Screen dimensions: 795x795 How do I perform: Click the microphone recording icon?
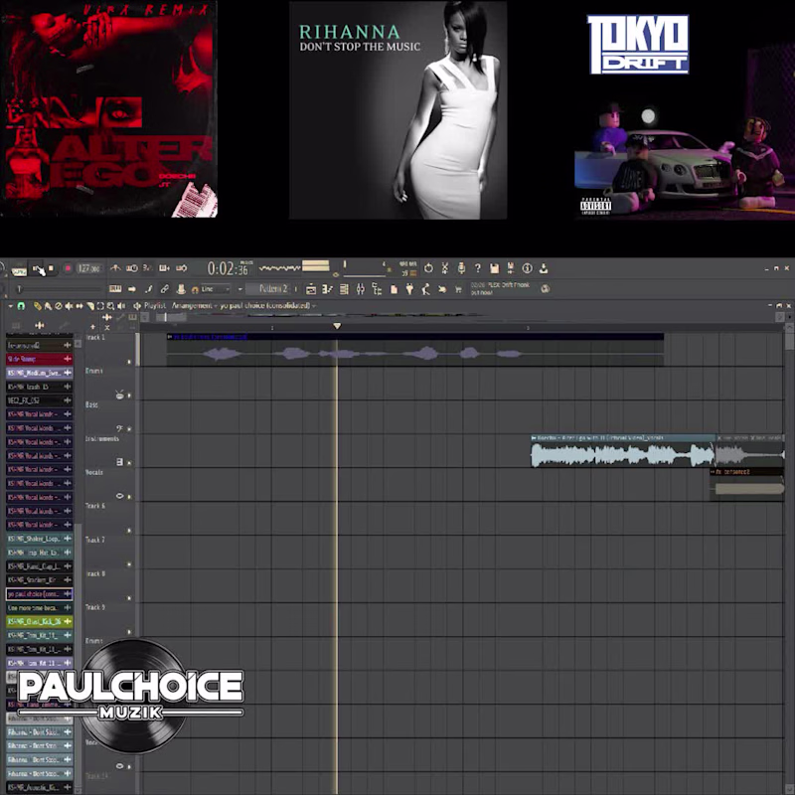(x=461, y=268)
